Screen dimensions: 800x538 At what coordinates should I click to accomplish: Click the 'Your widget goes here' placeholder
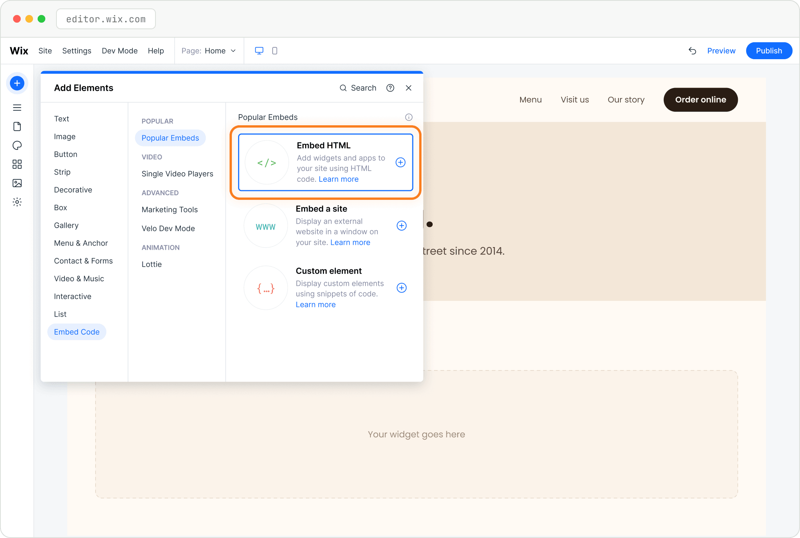click(x=417, y=434)
